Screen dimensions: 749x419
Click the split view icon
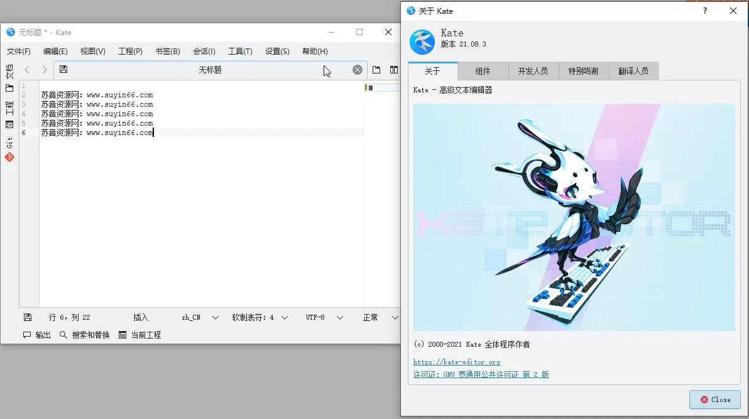pyautogui.click(x=393, y=70)
